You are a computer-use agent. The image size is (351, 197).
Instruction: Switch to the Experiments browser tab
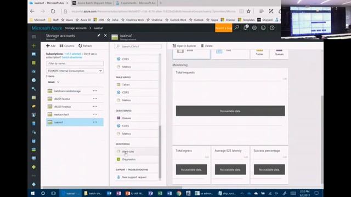pyautogui.click(x=135, y=3)
